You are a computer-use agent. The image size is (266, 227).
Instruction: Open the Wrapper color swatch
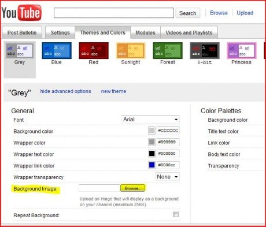152,142
